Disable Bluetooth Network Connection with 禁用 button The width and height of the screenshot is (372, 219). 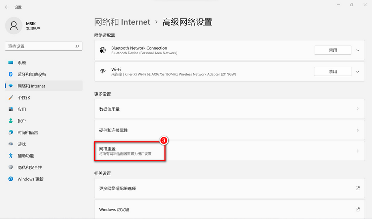tap(332, 50)
